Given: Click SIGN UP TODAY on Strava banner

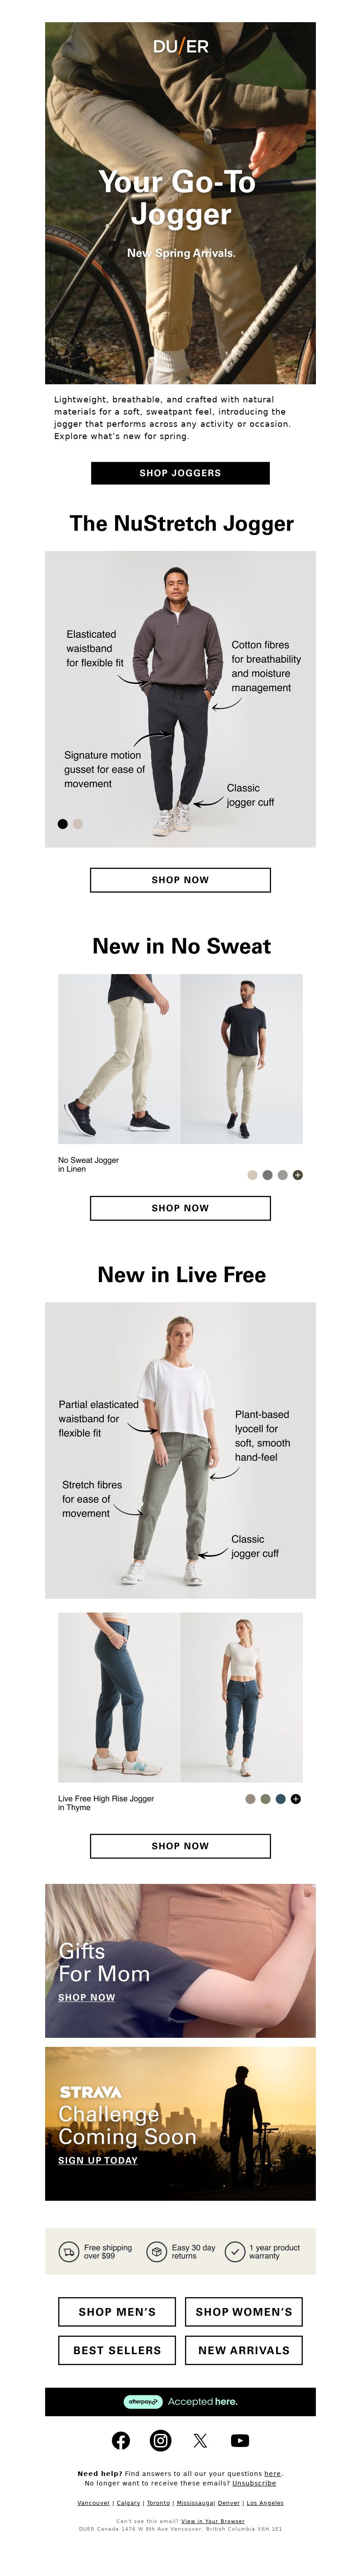Looking at the screenshot, I should 98,2161.
